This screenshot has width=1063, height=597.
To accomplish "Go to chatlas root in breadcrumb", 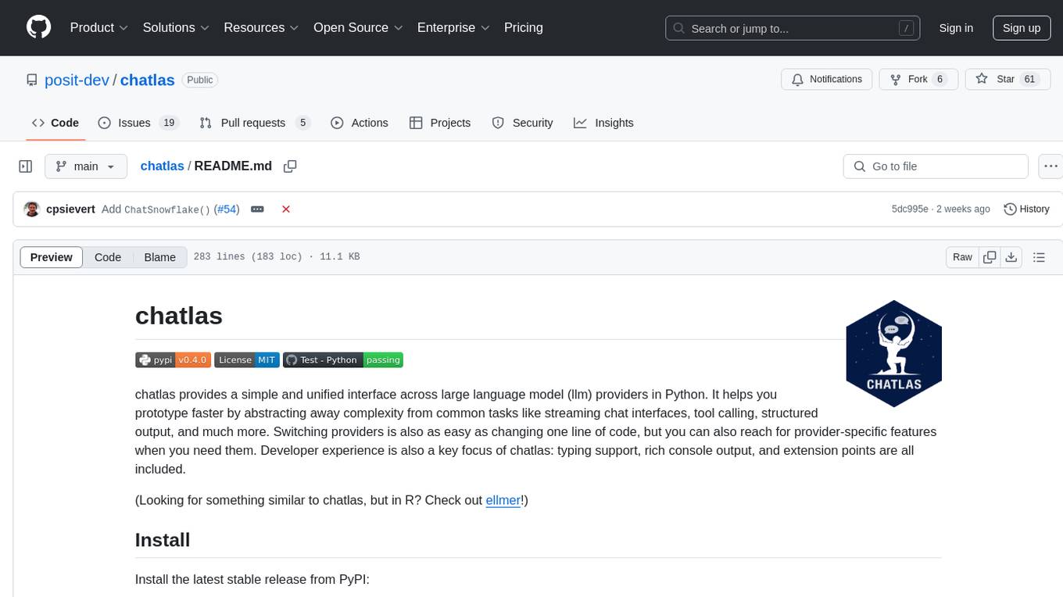I will click(x=162, y=166).
